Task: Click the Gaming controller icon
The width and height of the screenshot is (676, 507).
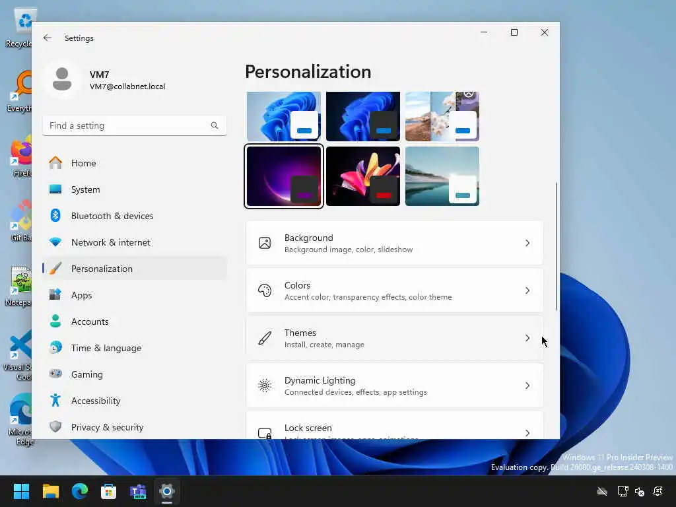Action: point(55,374)
